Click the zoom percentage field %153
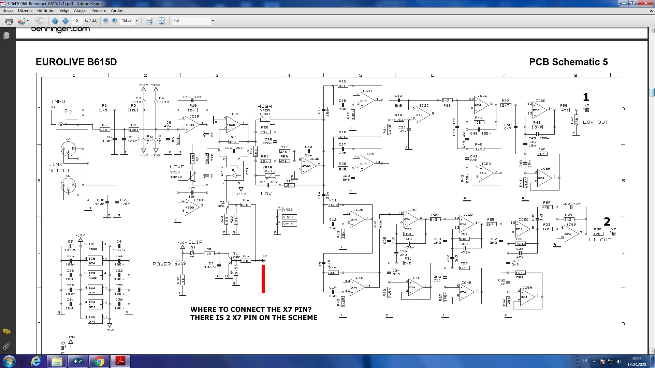 tap(128, 20)
